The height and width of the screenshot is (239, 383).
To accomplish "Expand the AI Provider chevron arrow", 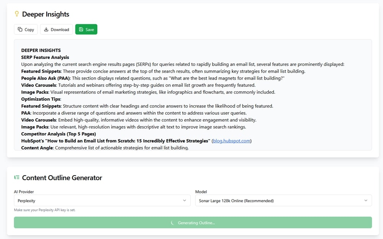I will (x=184, y=200).
